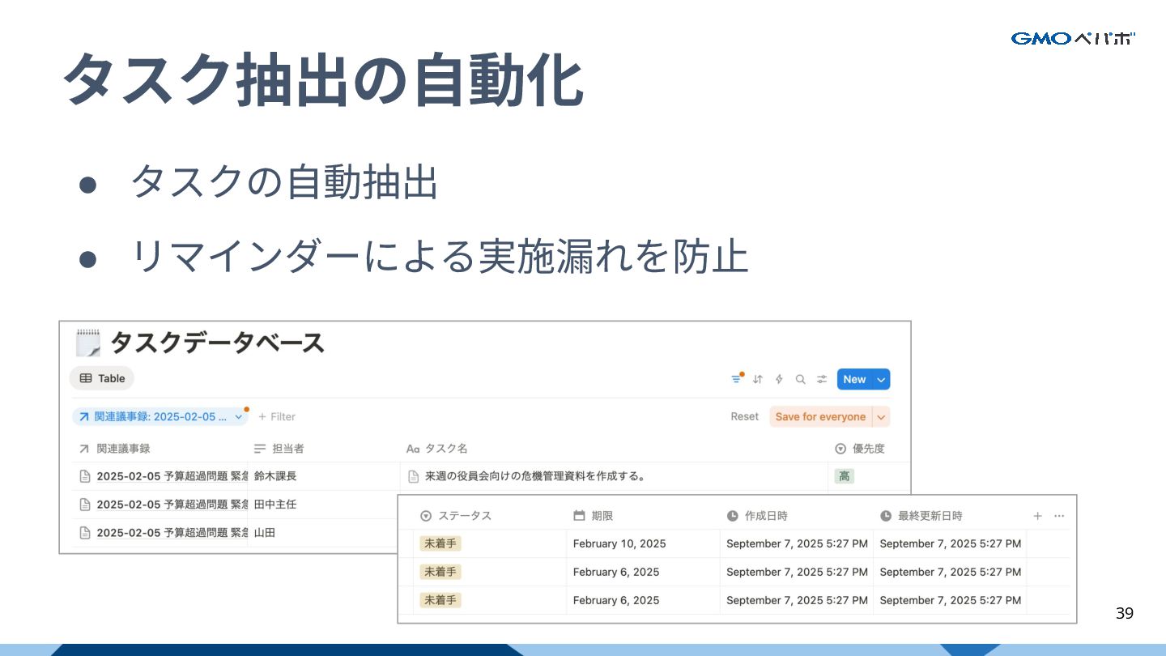Click page icon in 田中主任 row
Viewport: 1166px width, 656px height.
(x=84, y=505)
